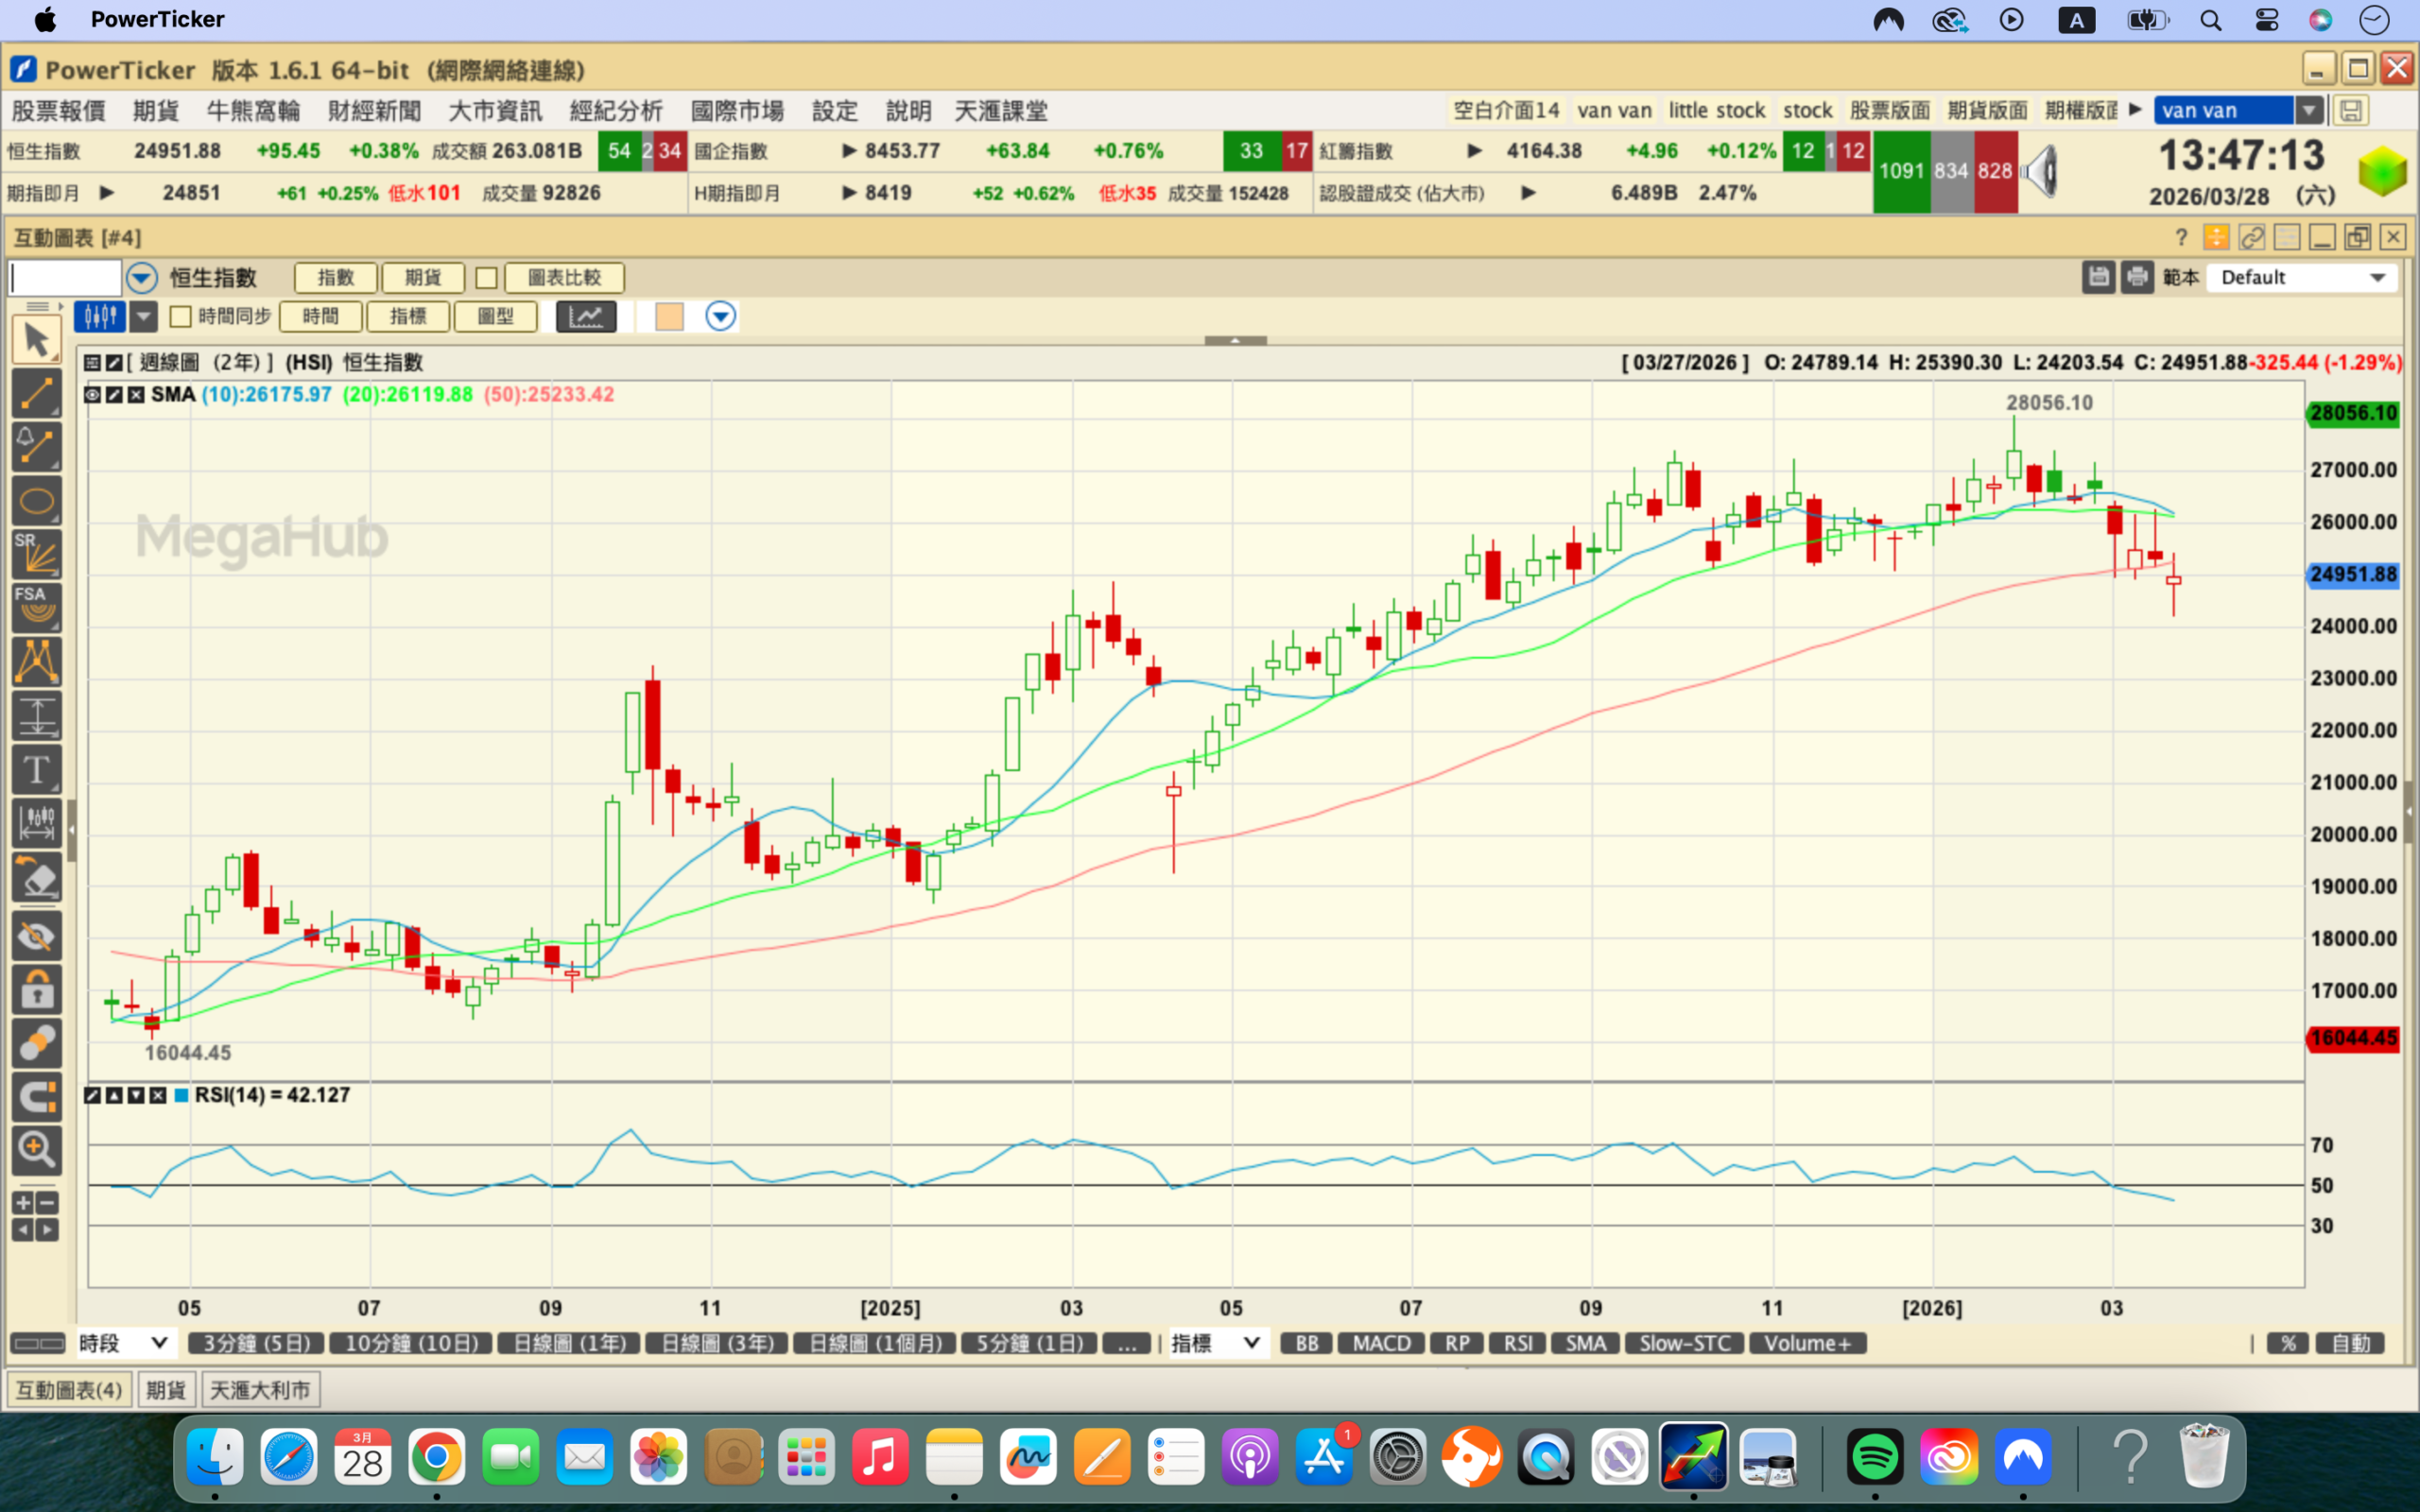Viewport: 2420px width, 1512px height.
Task: Open the chart type dropdown arrow
Action: pos(144,317)
